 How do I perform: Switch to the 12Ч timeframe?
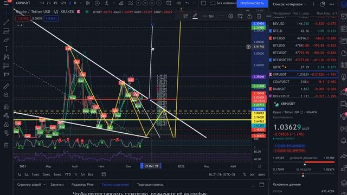click(63, 3)
